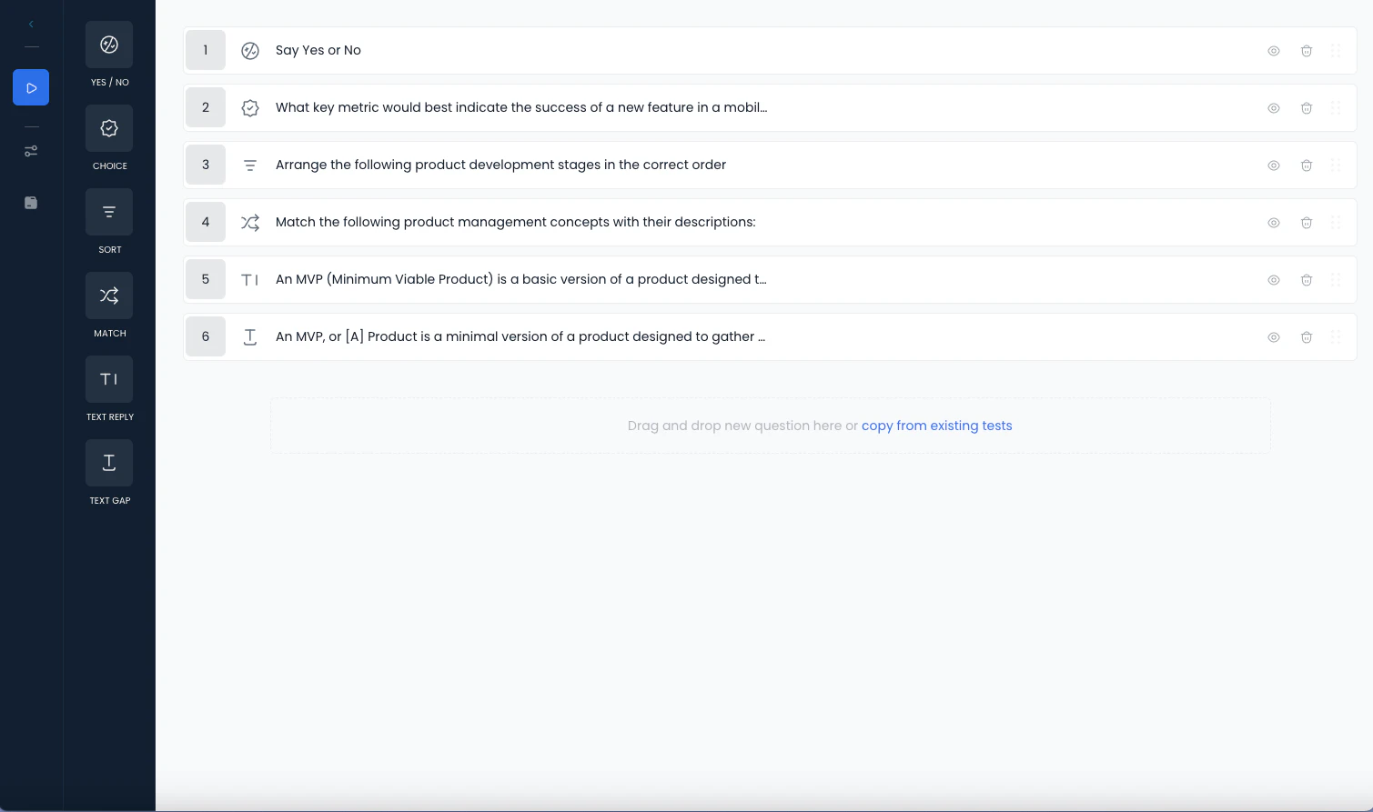The image size is (1373, 812).
Task: Grab the drag handle of question 6
Action: (x=1336, y=336)
